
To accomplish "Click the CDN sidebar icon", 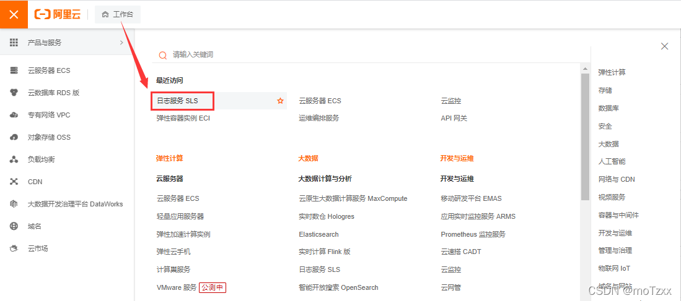I will 14,182.
